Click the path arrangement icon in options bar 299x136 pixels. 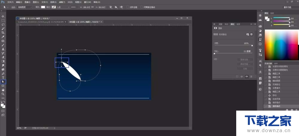[121, 7]
